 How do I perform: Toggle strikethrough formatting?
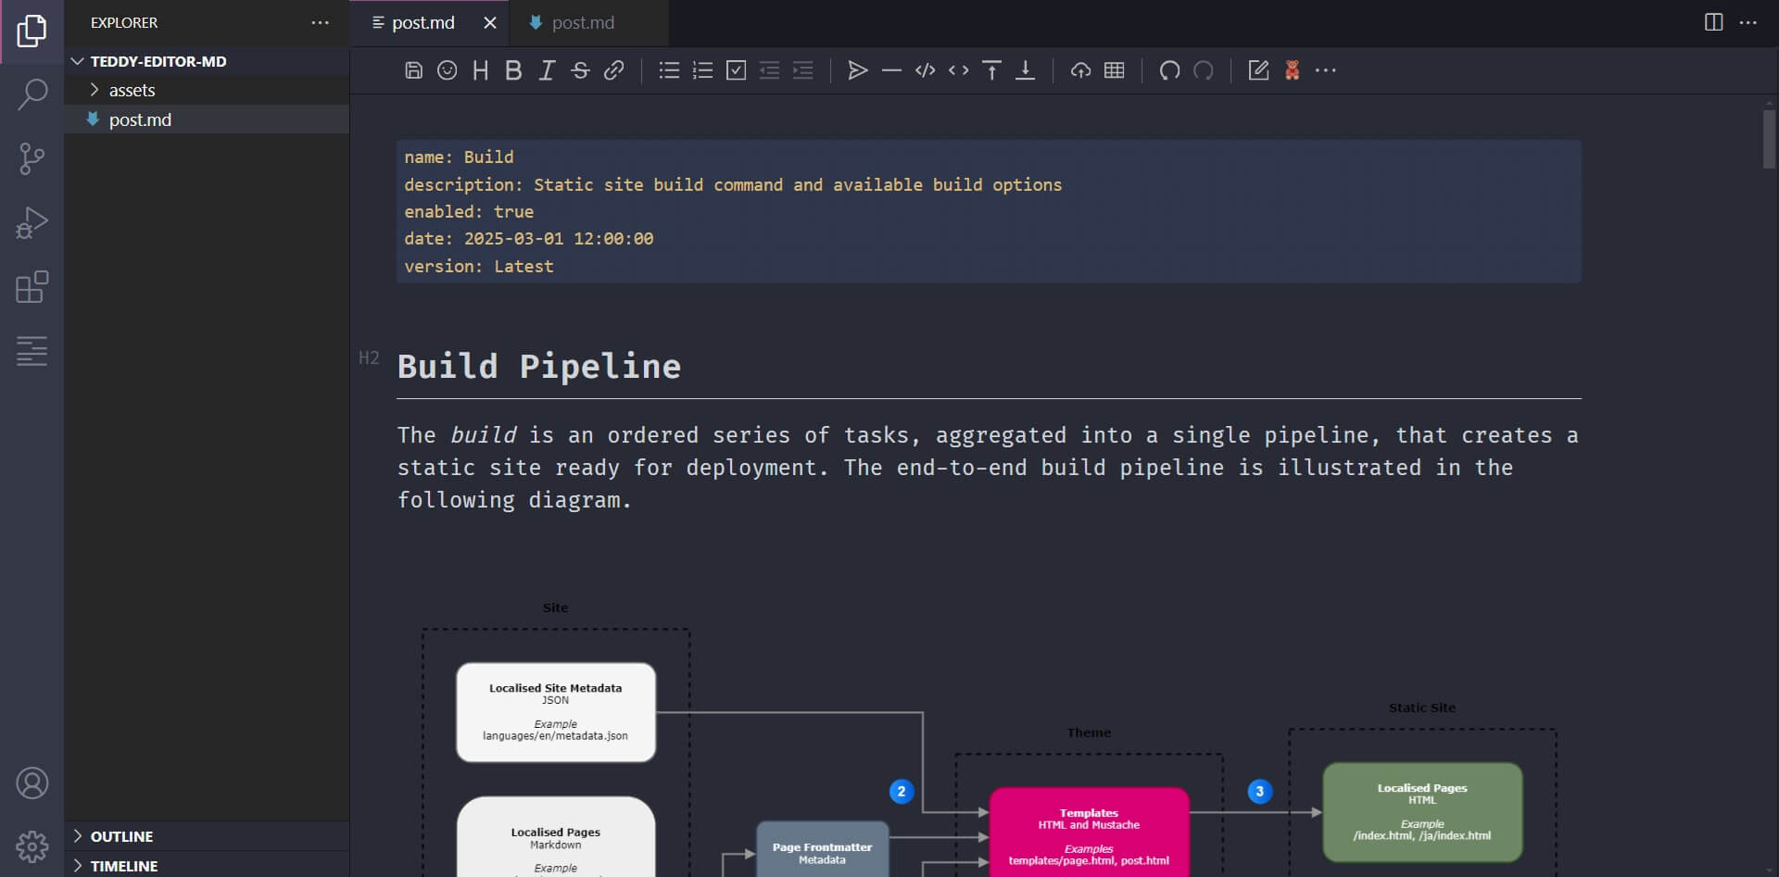click(580, 70)
